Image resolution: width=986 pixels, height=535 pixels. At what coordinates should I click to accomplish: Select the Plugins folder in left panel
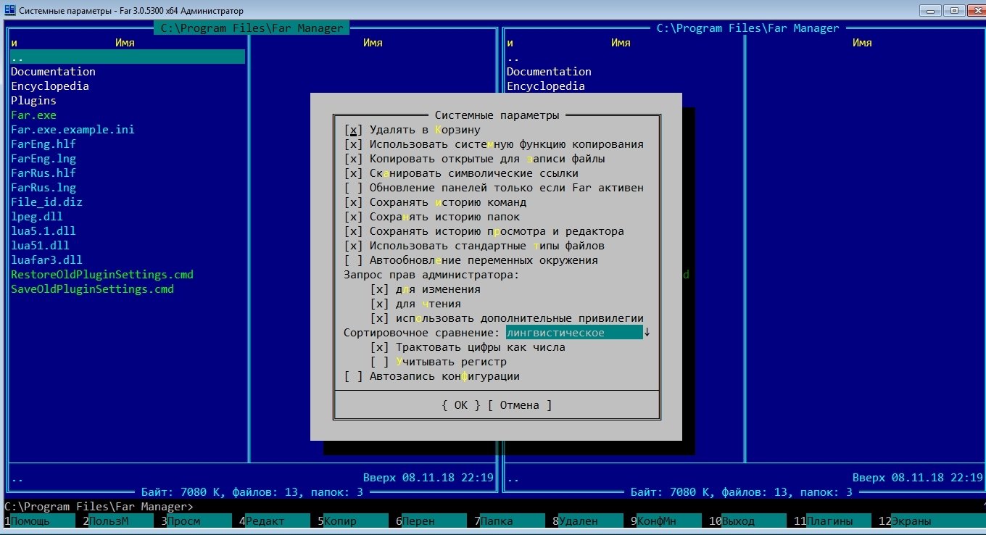pos(33,101)
